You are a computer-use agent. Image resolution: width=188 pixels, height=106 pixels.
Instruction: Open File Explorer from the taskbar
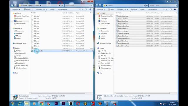(x=27, y=104)
